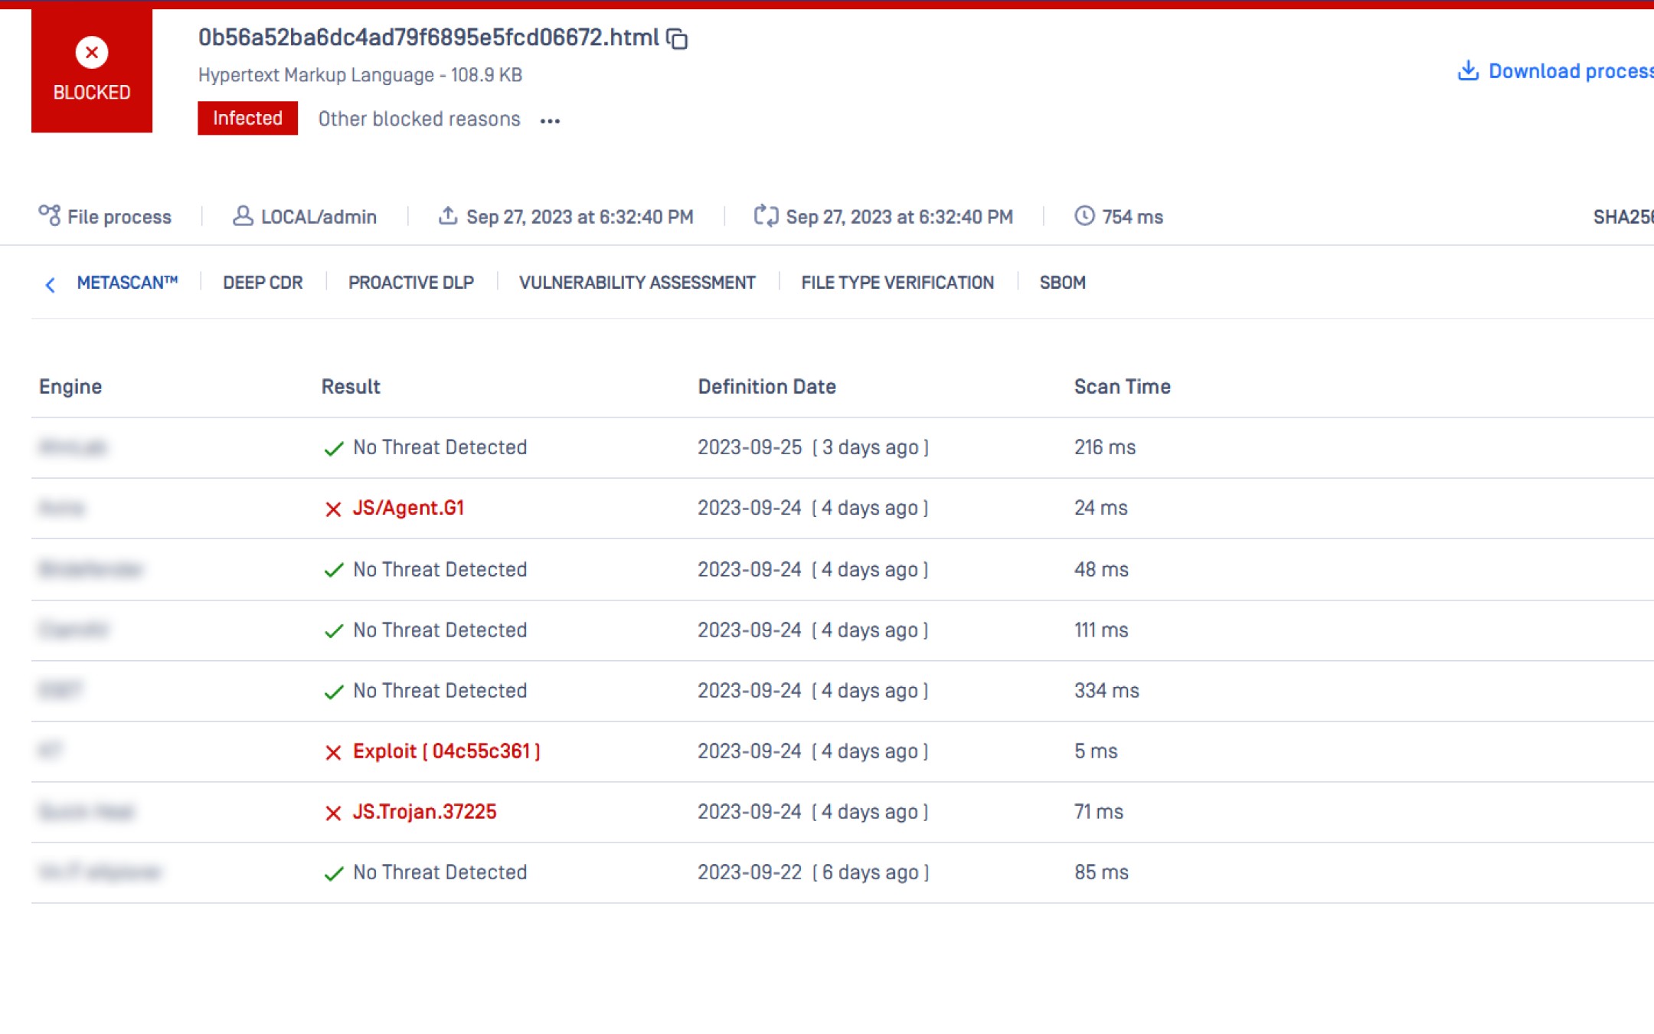Click the red X beside Exploit result
This screenshot has height=1034, width=1654.
point(333,751)
